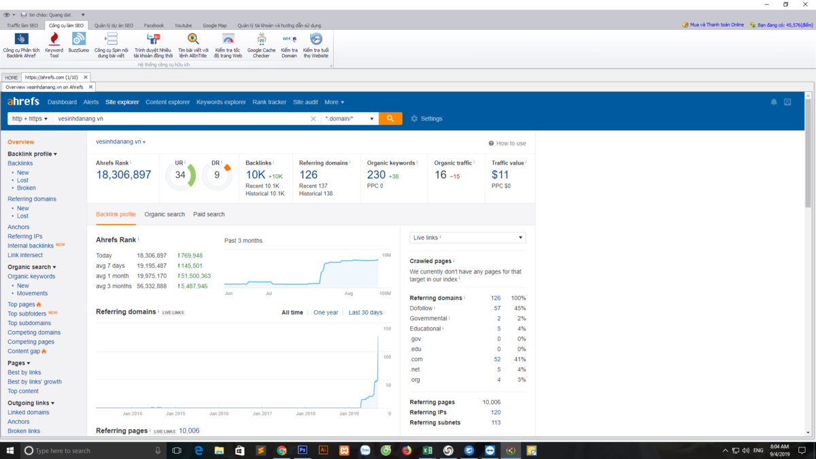The width and height of the screenshot is (816, 459).
Task: Open Excel from the taskbar
Action: (x=427, y=450)
